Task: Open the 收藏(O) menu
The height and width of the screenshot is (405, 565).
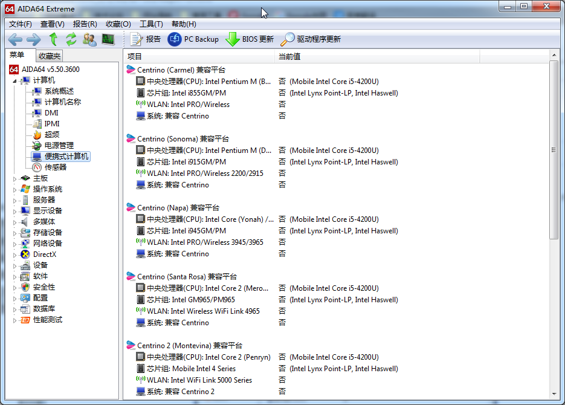Action: point(118,24)
